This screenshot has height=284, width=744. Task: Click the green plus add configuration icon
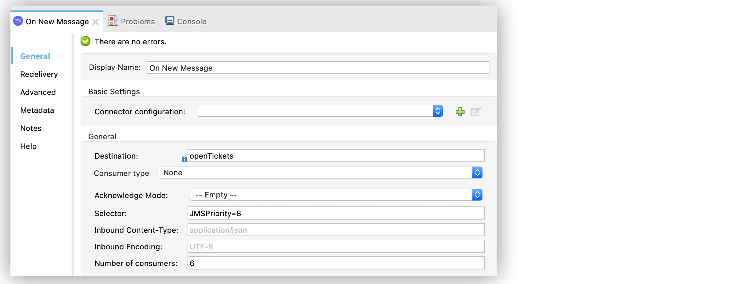460,112
